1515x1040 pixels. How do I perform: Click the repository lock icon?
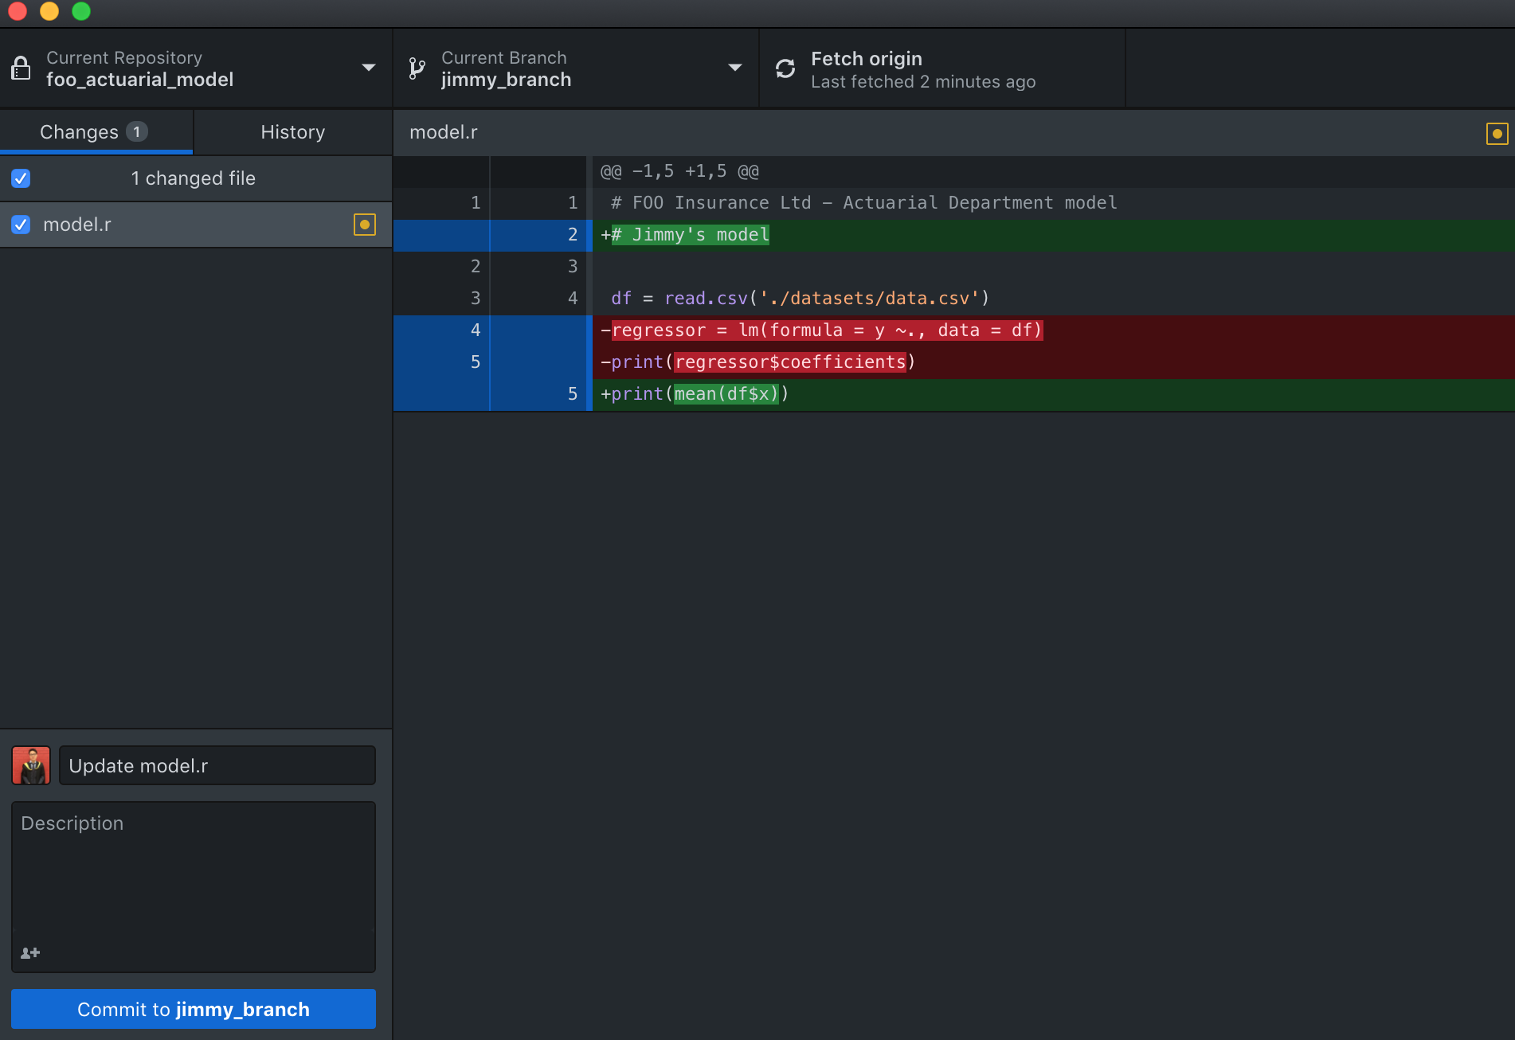coord(22,68)
